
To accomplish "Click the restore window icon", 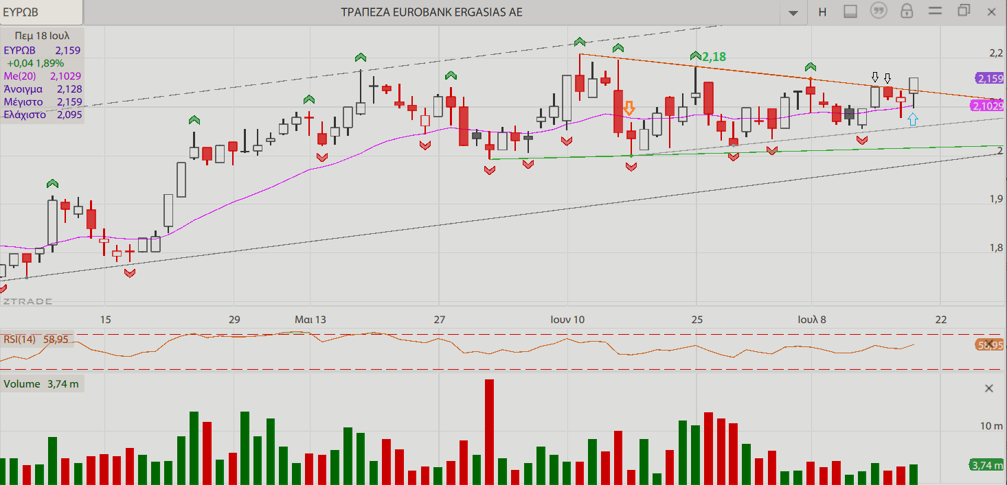I will (x=964, y=10).
